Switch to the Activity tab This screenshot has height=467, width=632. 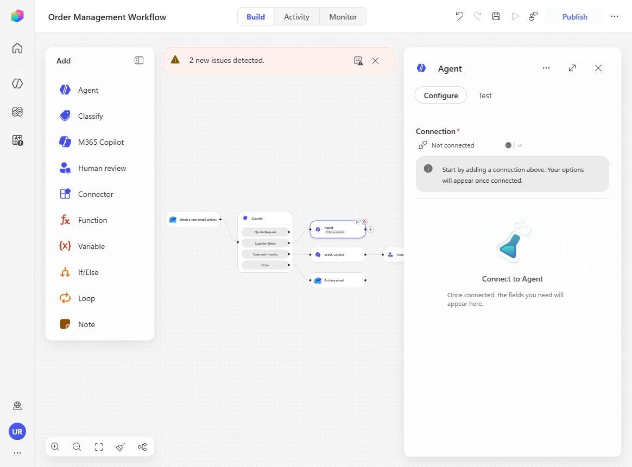click(296, 16)
